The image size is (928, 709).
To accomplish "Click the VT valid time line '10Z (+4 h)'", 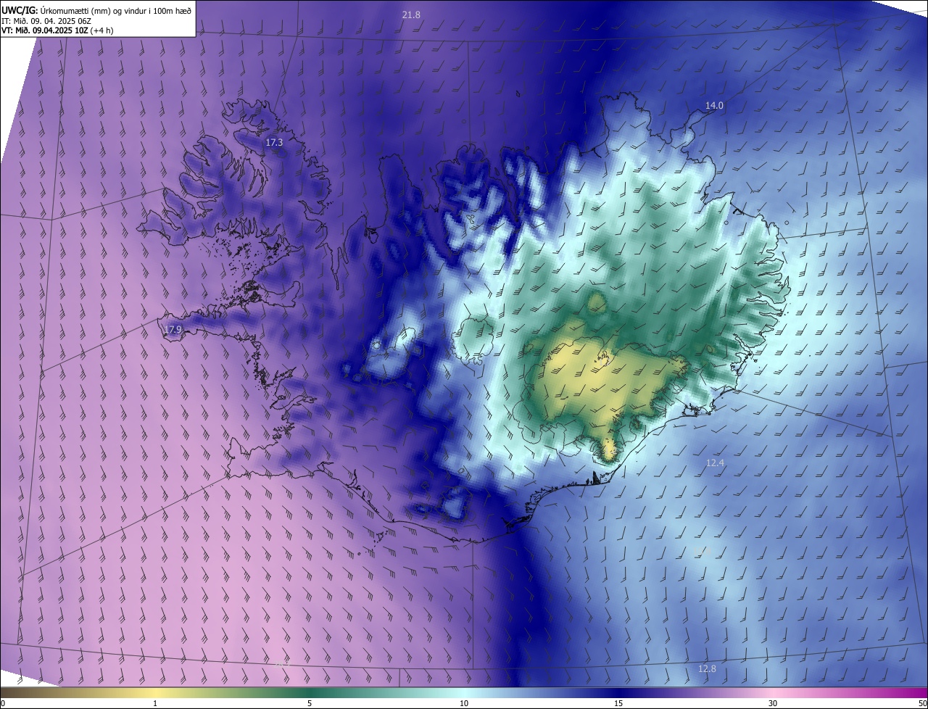I will click(x=57, y=30).
